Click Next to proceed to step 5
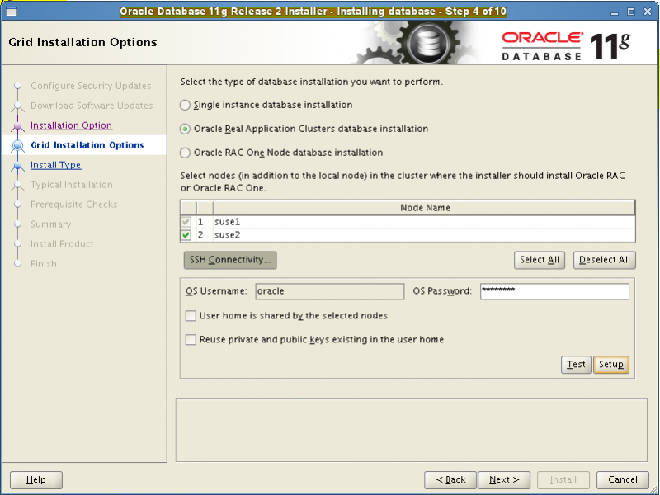This screenshot has width=660, height=495. click(x=504, y=479)
